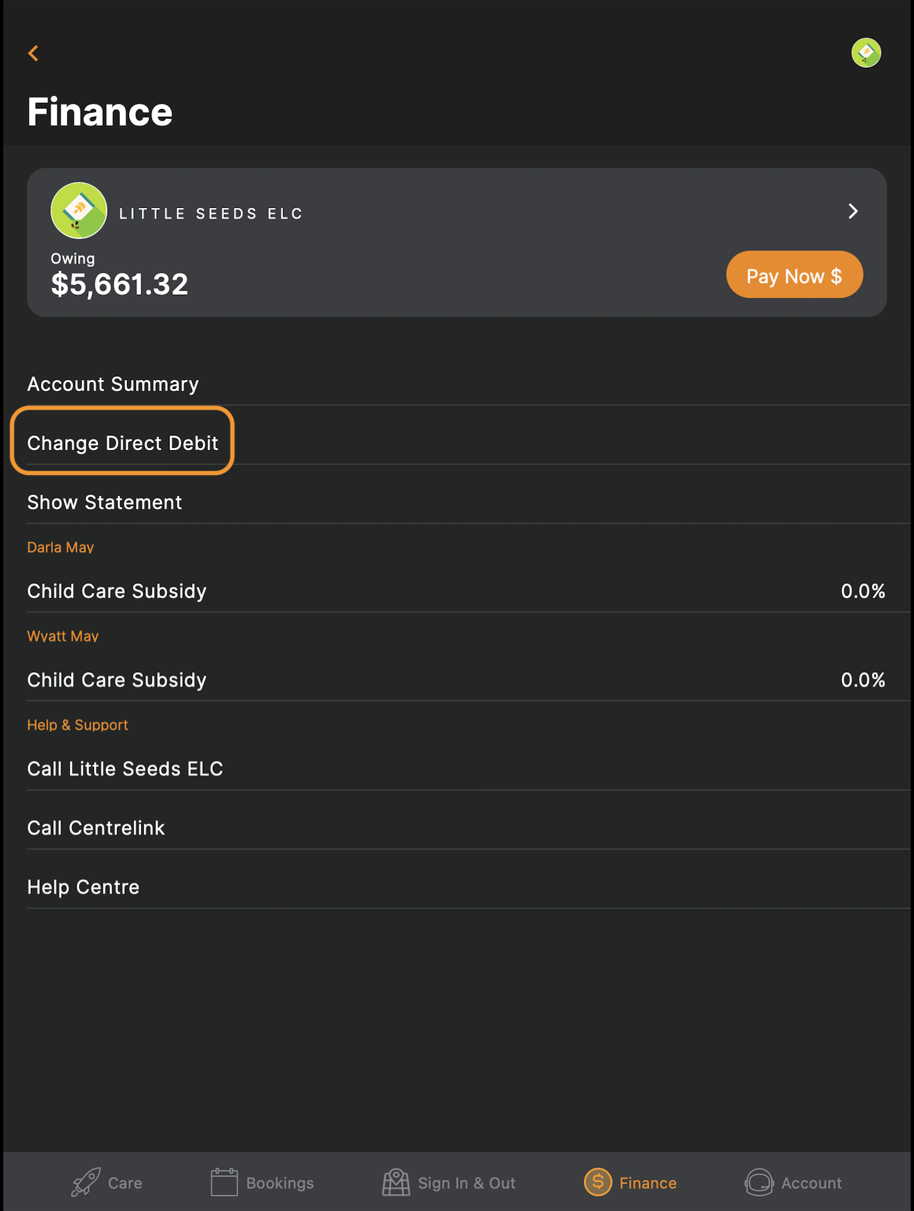Tap the back arrow chevron
The height and width of the screenshot is (1211, 914).
click(33, 53)
